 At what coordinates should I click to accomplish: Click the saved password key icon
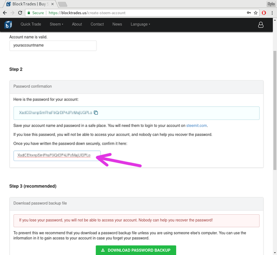pos(249,13)
